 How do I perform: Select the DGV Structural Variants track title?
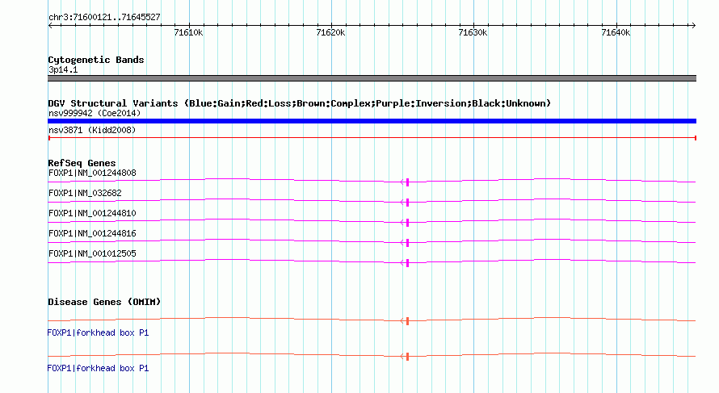click(300, 103)
